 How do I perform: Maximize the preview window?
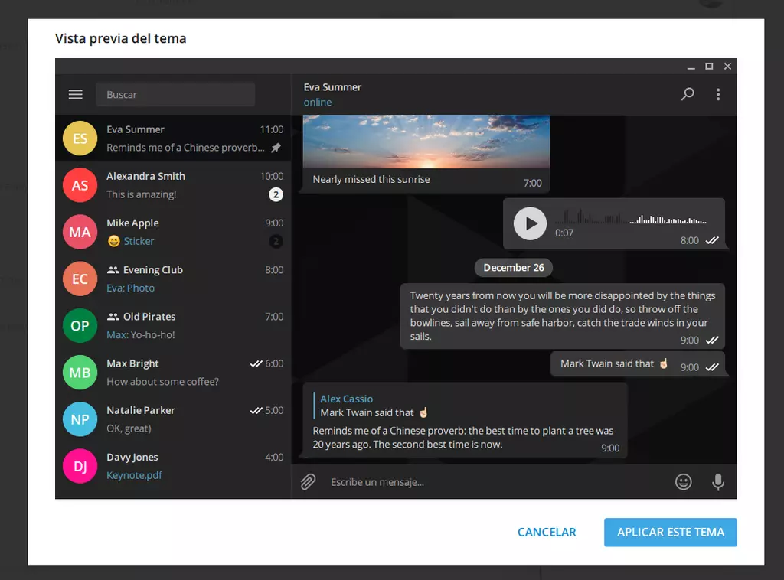(x=709, y=67)
